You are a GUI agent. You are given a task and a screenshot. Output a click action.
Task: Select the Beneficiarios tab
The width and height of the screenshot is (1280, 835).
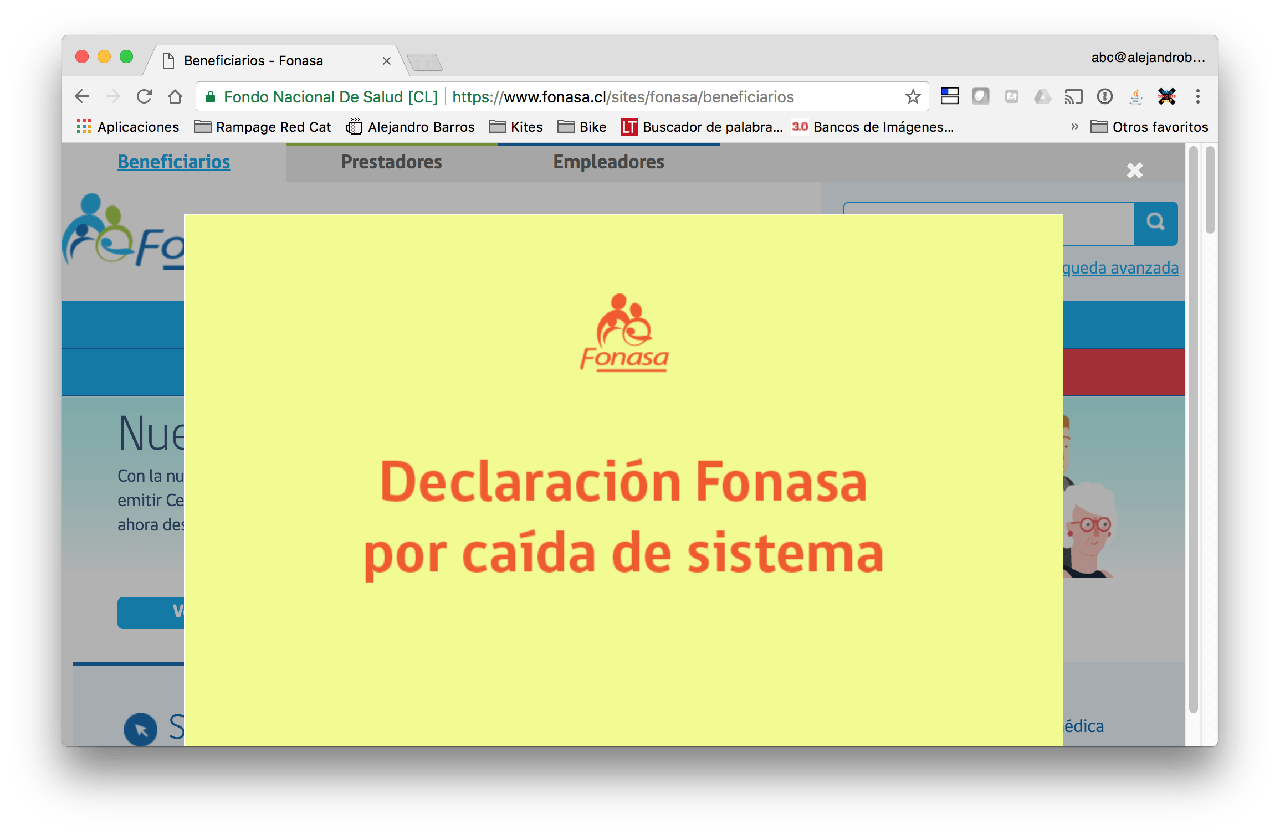coord(174,162)
